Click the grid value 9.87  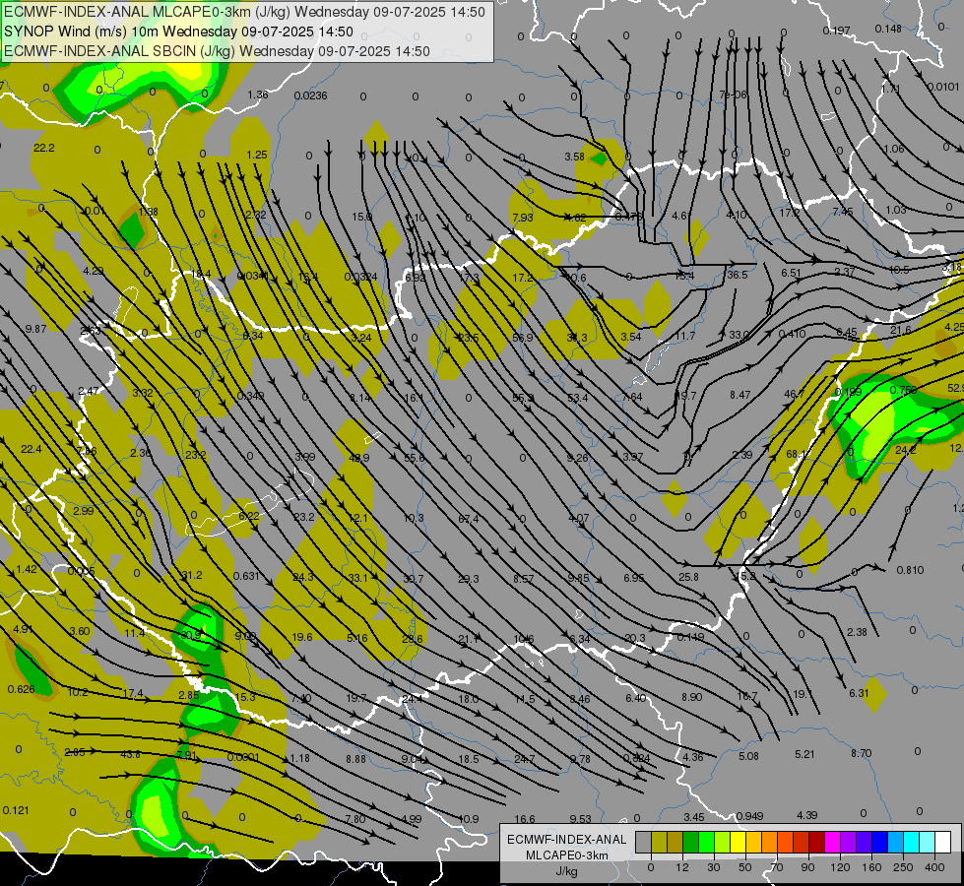coord(35,329)
